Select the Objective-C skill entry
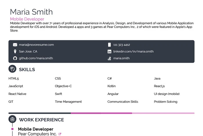This screenshot has width=203, height=136. (63, 86)
